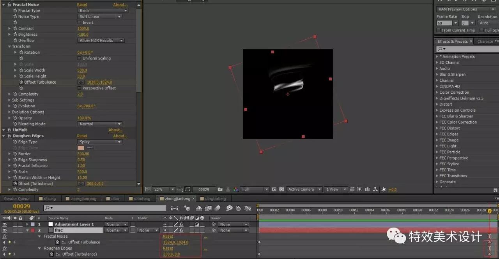Open the Noise Type dropdown
499x259 pixels.
[x=100, y=16]
